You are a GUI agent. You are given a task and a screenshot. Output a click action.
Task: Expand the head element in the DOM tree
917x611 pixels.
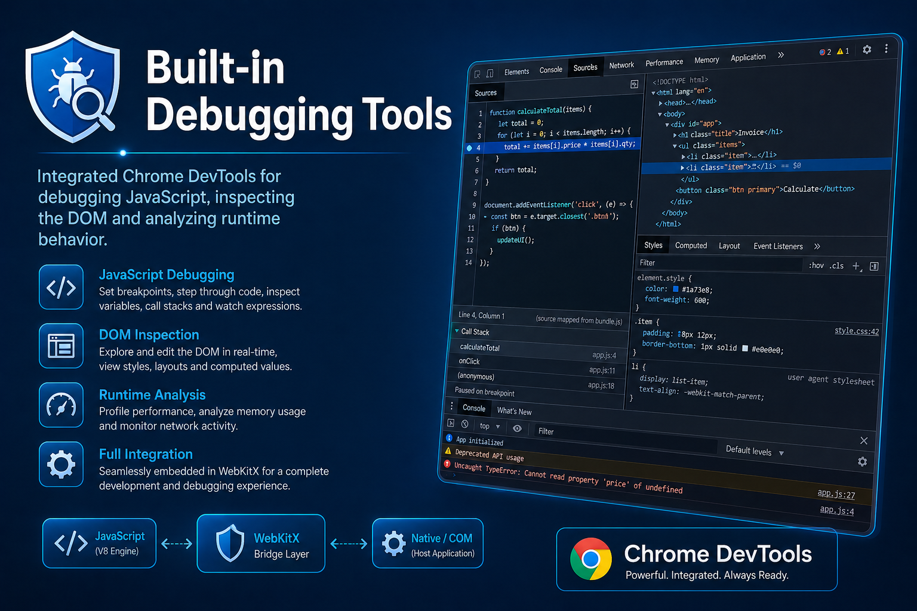point(659,101)
